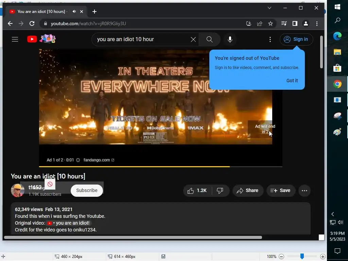The image size is (348, 261).
Task: Go to YouTube home via logo
Action: (32, 39)
